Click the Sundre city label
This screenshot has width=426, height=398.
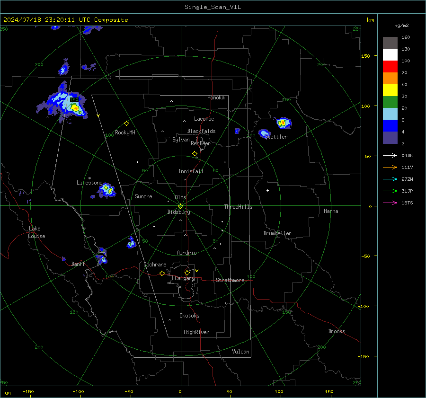[143, 196]
